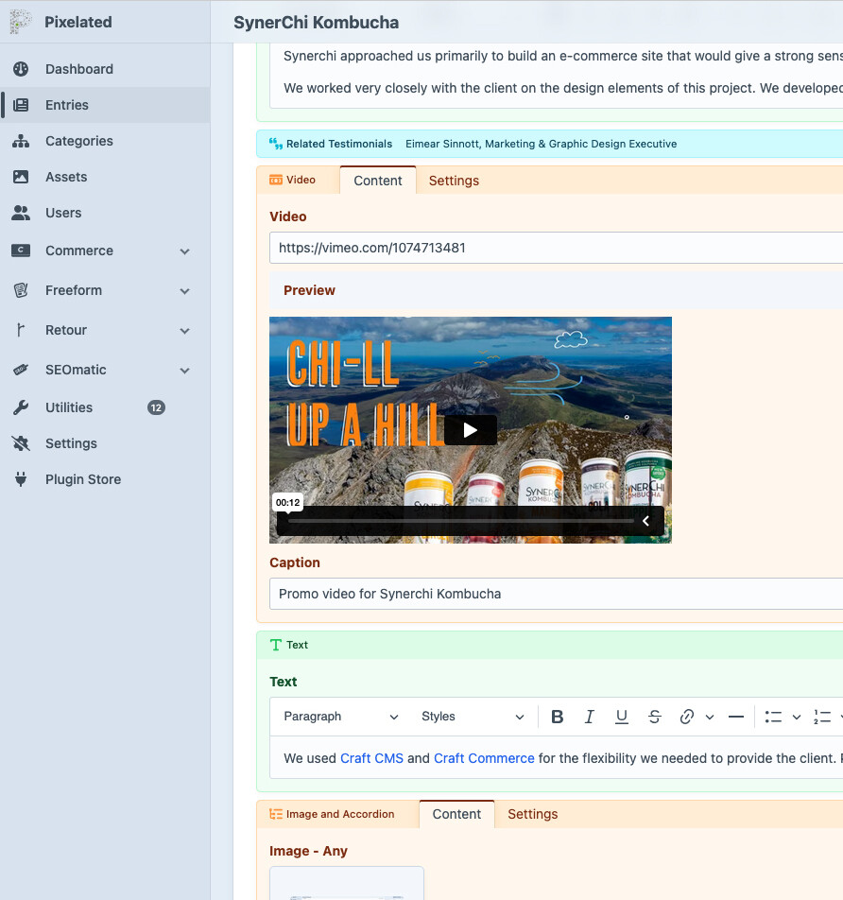
Task: Toggle underline formatting in the toolbar
Action: (x=622, y=717)
